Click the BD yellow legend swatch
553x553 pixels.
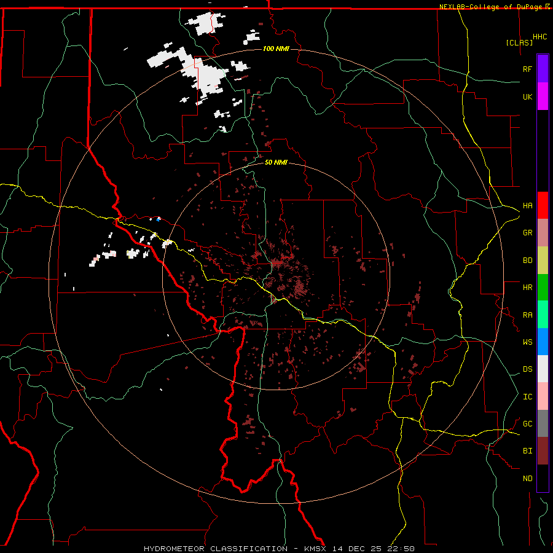point(543,260)
